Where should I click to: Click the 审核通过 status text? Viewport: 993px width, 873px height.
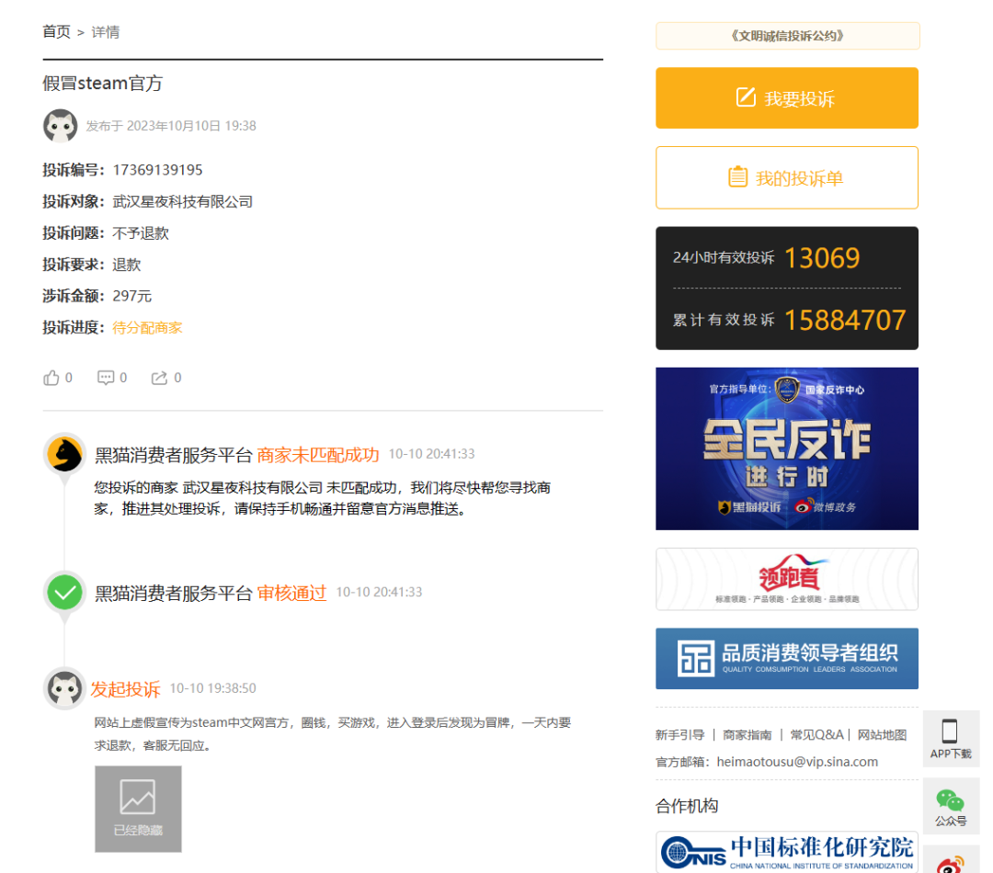pos(291,593)
